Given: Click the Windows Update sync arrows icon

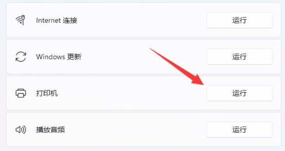Looking at the screenshot, I should [21, 57].
